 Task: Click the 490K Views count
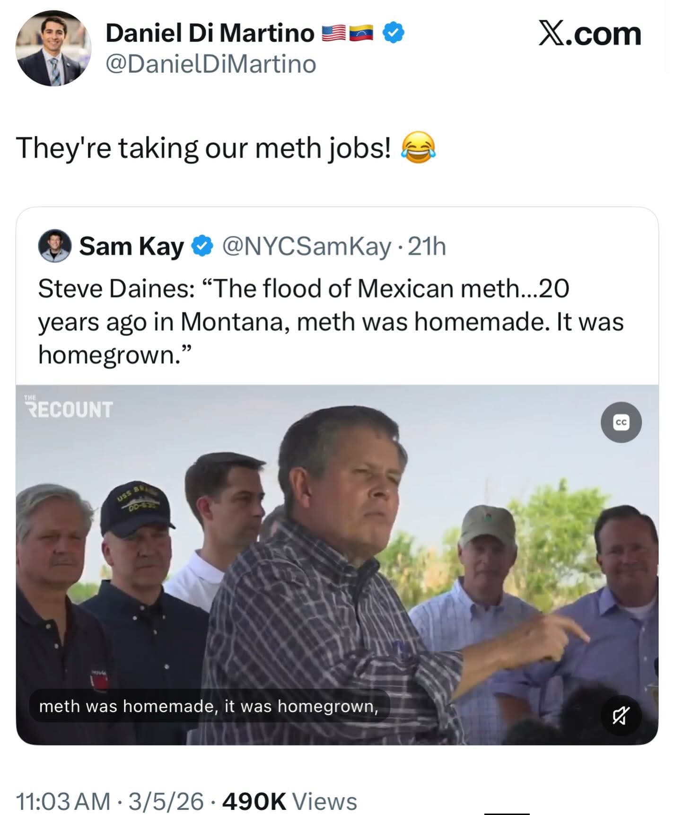289,801
